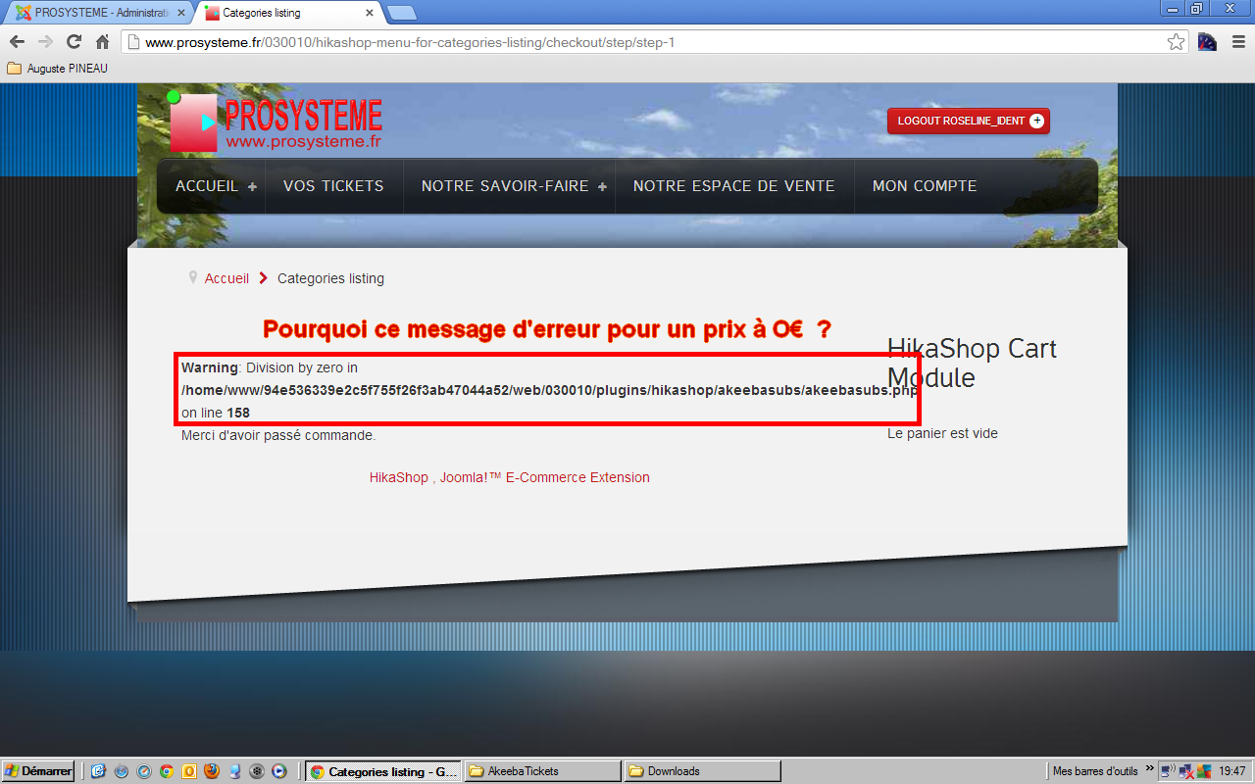Click the LOGOUT ROSELINE_IDENT button

[969, 121]
